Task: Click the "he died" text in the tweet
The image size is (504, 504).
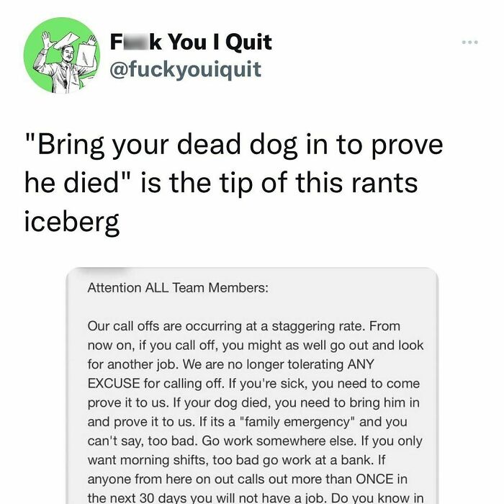Action: pyautogui.click(x=71, y=184)
